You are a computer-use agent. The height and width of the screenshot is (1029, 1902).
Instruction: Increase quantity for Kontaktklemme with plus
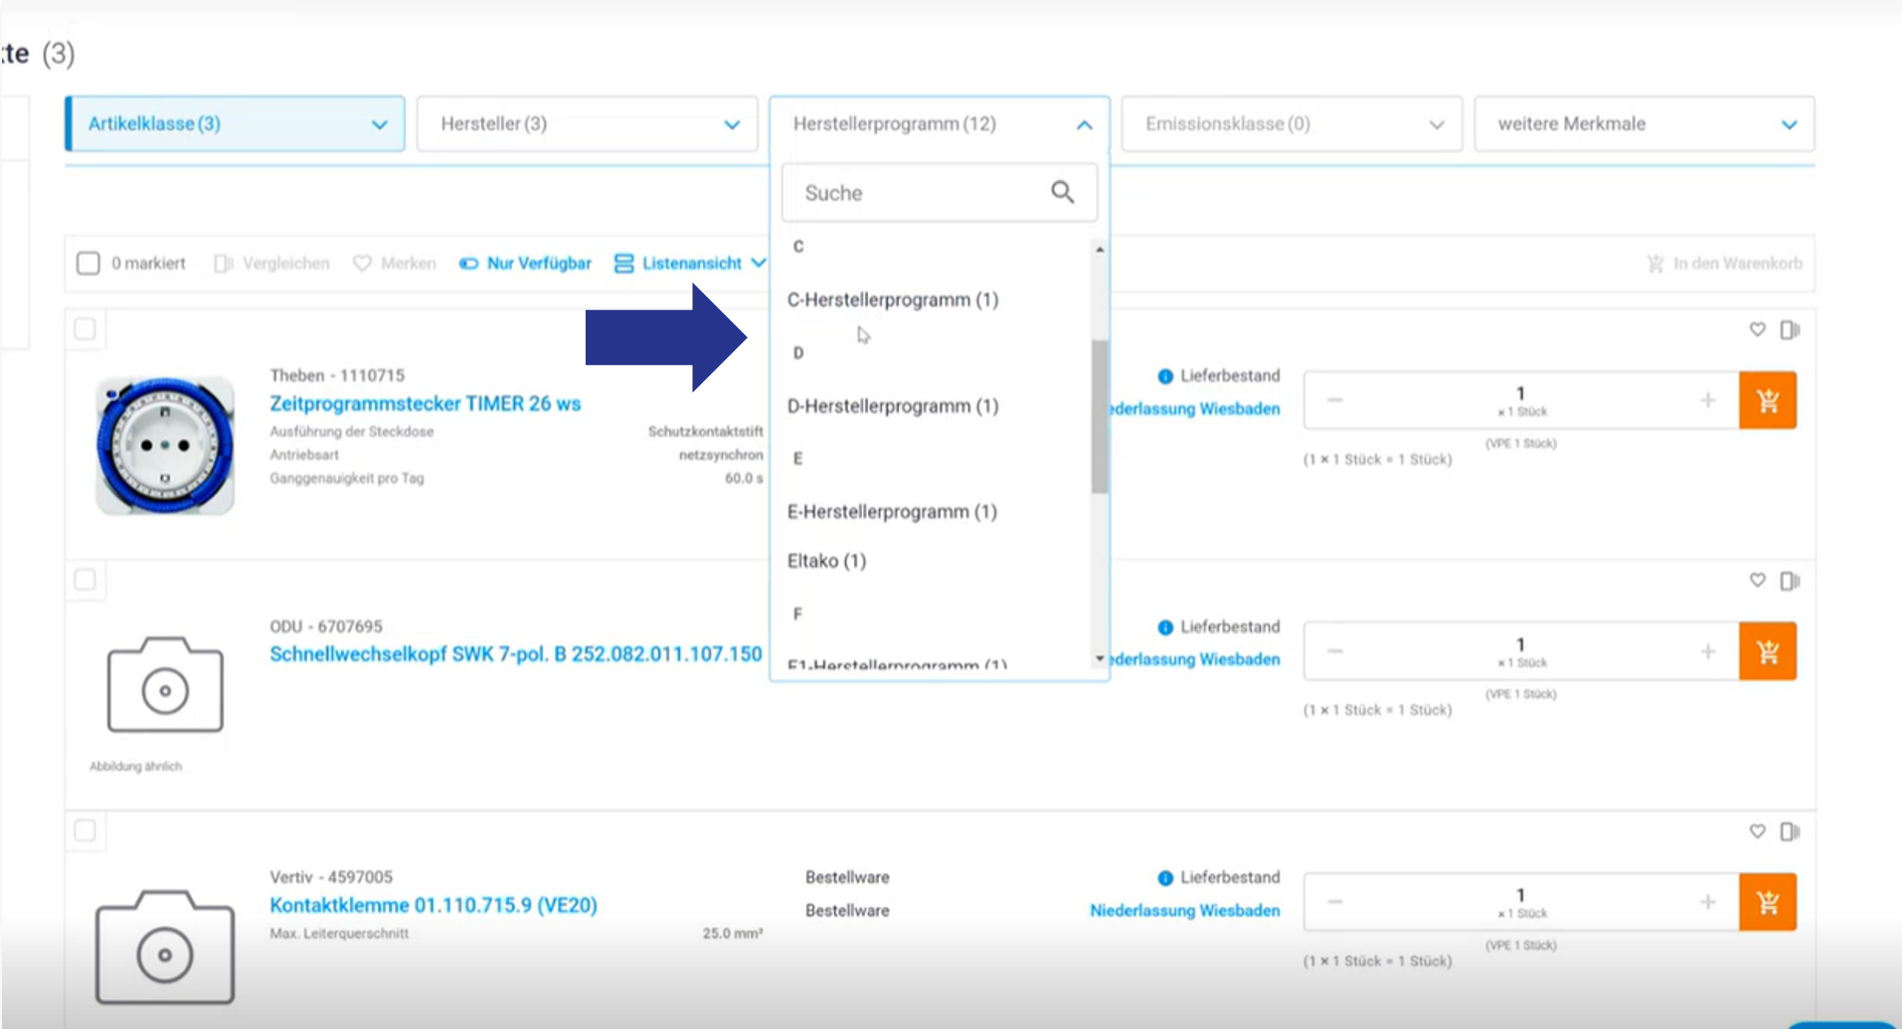click(1707, 901)
